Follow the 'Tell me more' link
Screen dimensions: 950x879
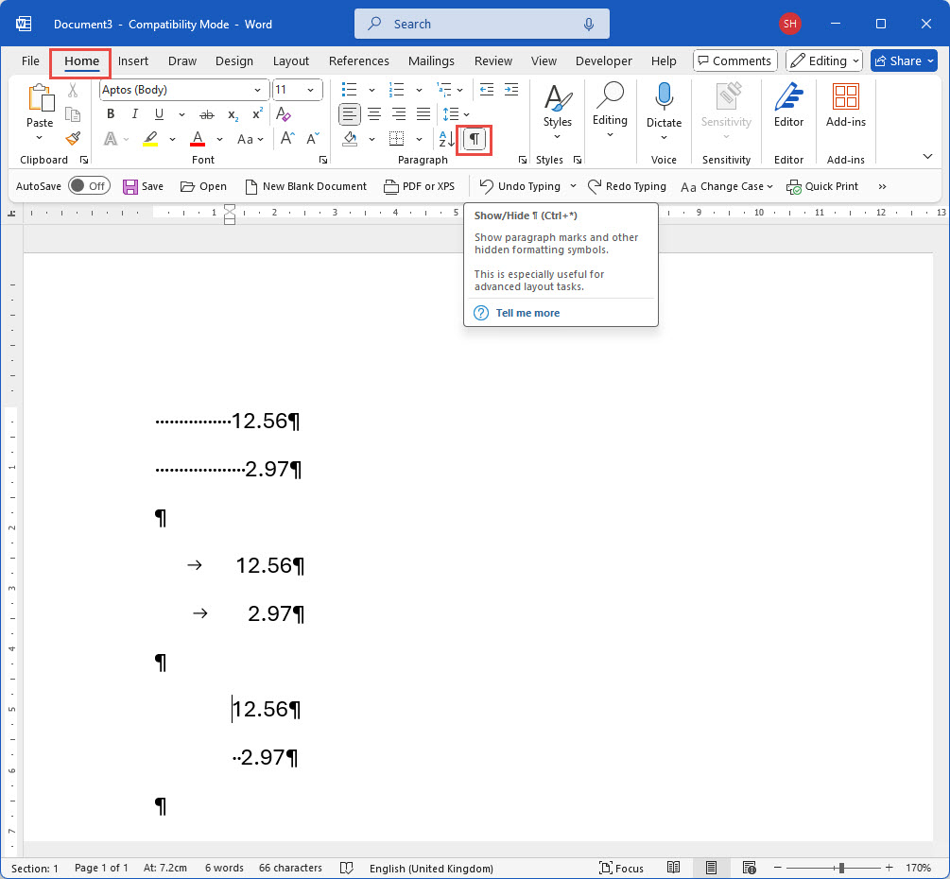point(527,313)
